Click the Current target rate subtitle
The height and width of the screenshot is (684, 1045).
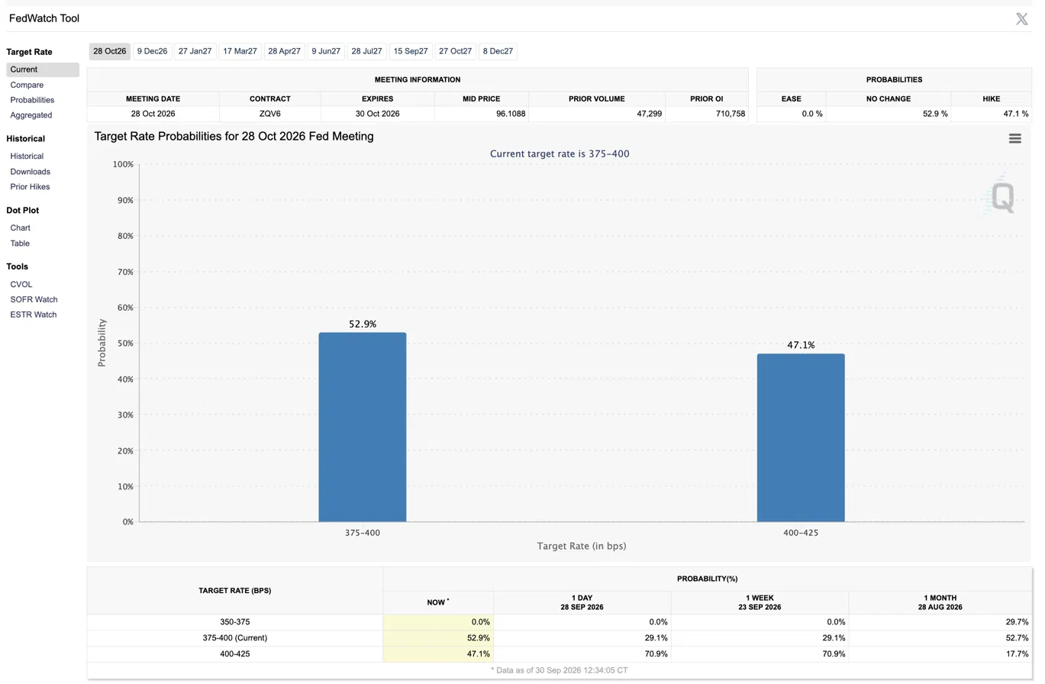560,153
